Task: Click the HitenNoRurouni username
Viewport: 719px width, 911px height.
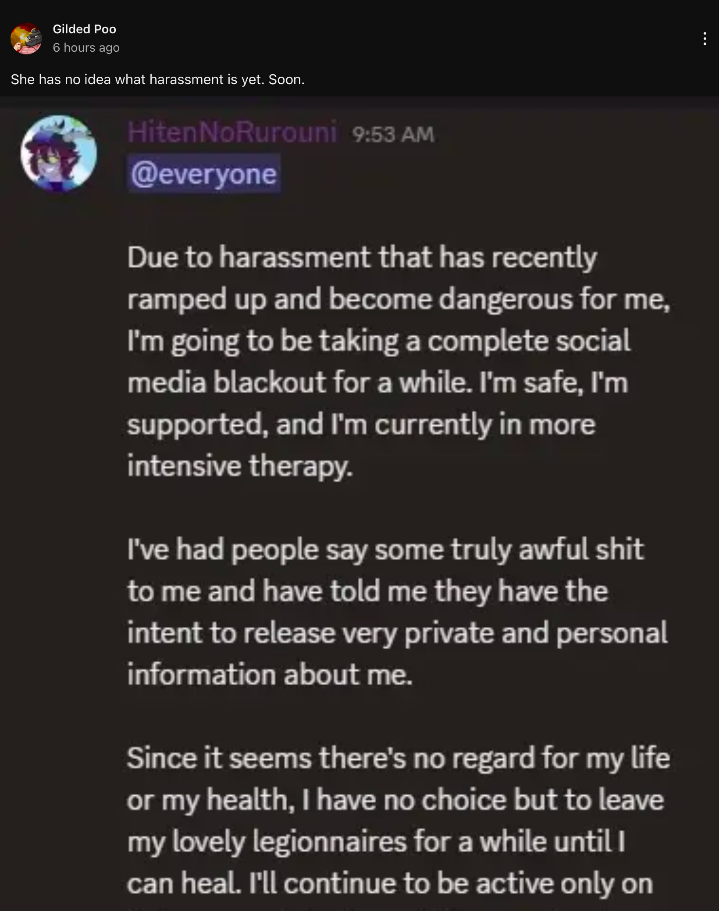Action: click(232, 132)
